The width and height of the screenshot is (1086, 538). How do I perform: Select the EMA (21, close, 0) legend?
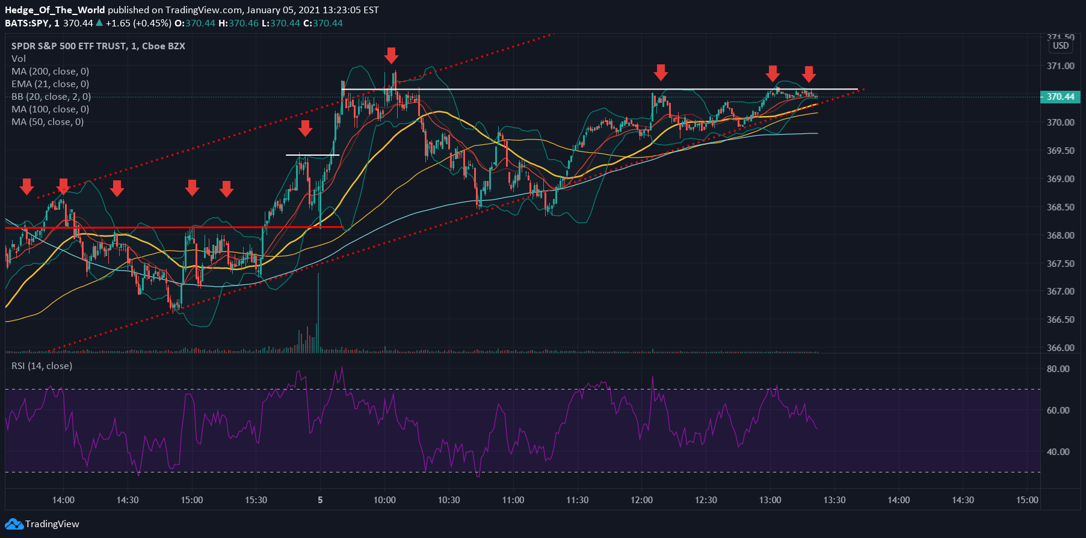[x=51, y=84]
